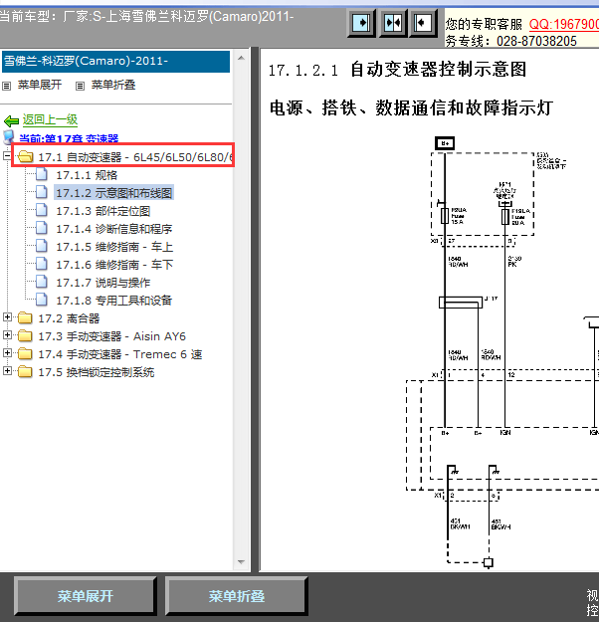The height and width of the screenshot is (622, 599).
Task: Click the center split layout button
Action: click(393, 23)
